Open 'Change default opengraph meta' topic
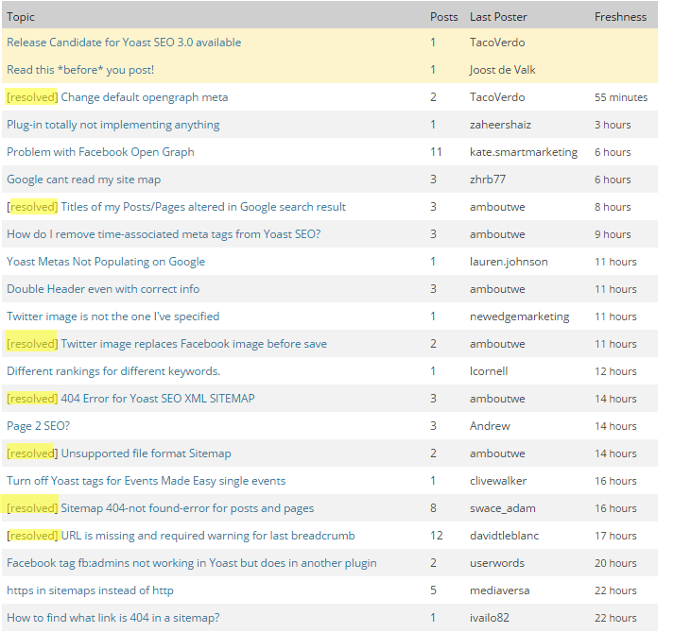Screen dimensions: 674x633 click(145, 97)
